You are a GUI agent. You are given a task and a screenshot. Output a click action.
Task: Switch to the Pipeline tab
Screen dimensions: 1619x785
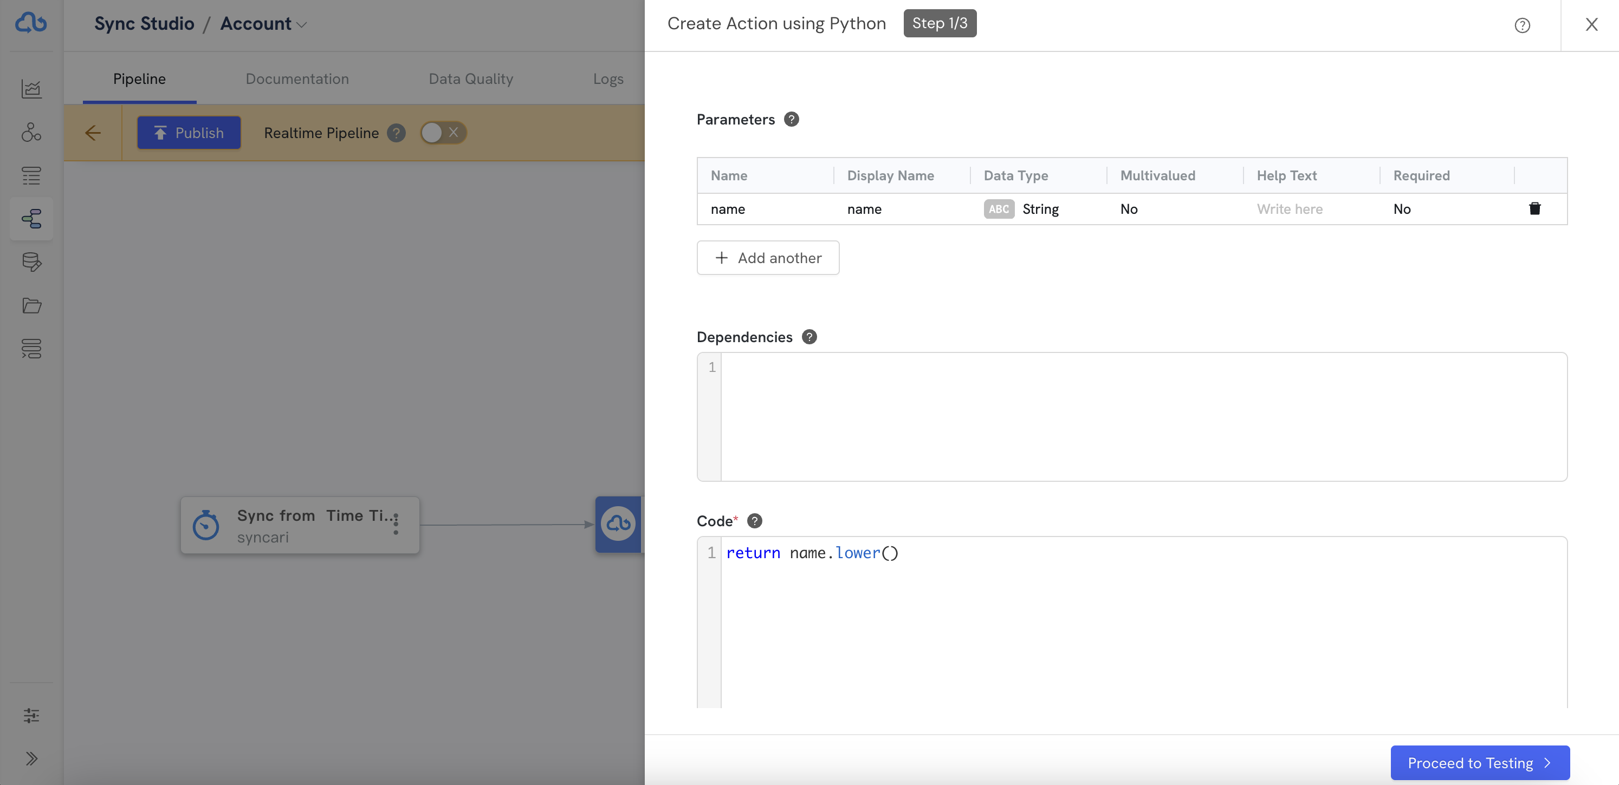[140, 78]
